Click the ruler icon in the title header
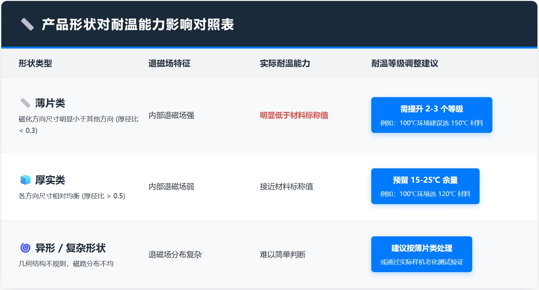Image resolution: width=539 pixels, height=290 pixels. 27,24
